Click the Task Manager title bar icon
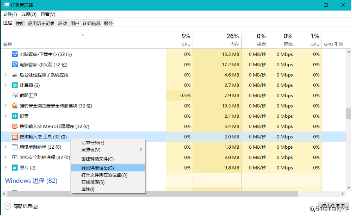 (x=6, y=5)
